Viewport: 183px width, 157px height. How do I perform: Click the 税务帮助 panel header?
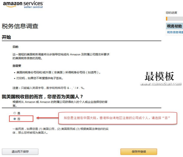[174, 26]
